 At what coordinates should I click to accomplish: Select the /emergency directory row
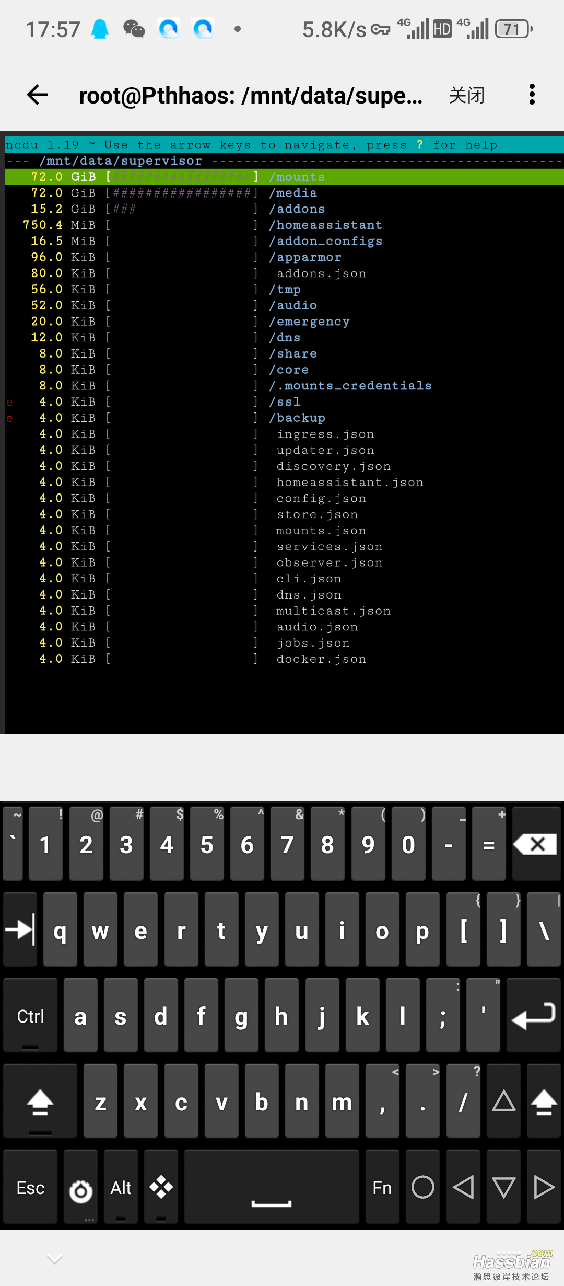285,321
